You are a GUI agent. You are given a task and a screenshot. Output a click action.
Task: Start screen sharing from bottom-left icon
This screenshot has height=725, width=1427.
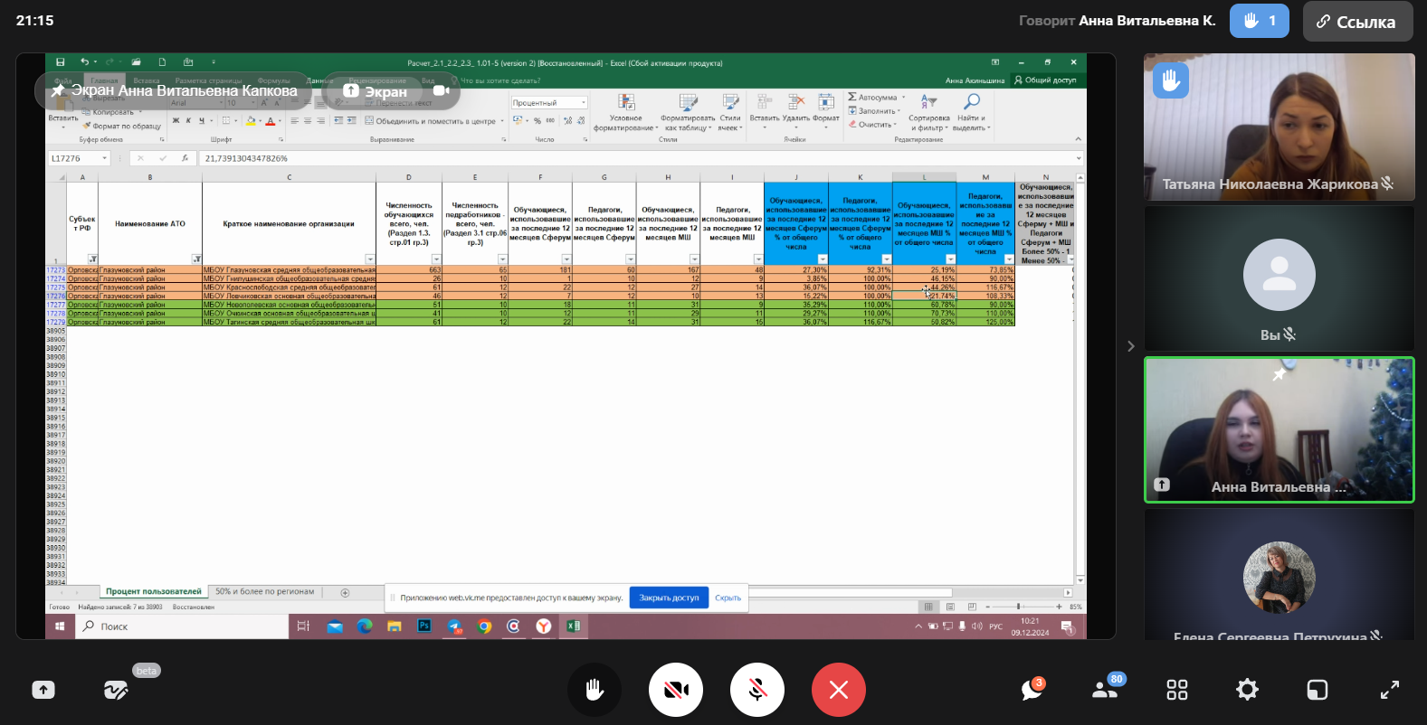point(43,690)
